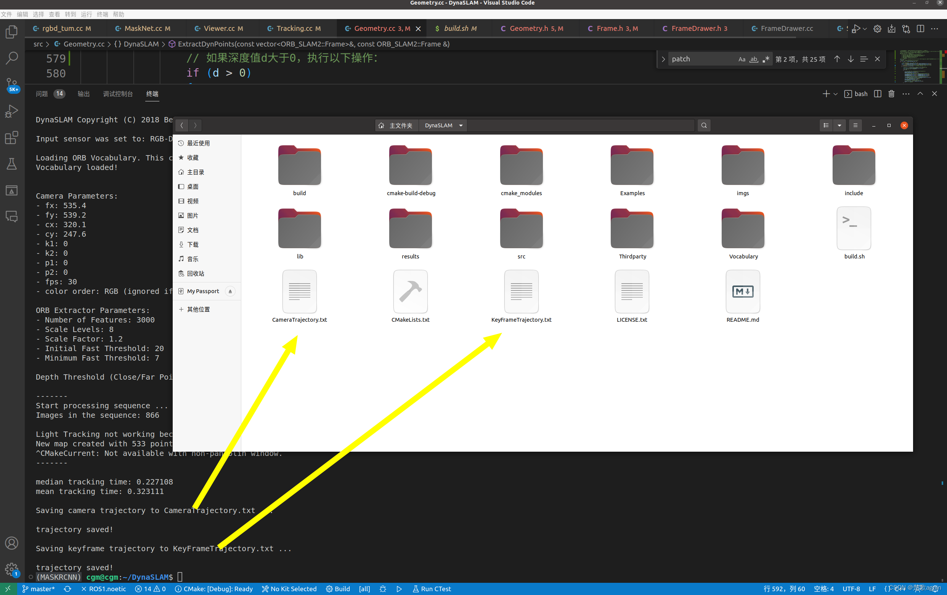Expand the replace toggle chevron in find

(663, 59)
